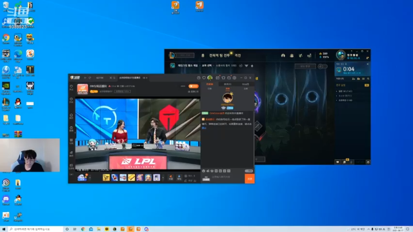413x232 pixels.
Task: Open the WinRAR archive desktop icon
Action: point(18,135)
